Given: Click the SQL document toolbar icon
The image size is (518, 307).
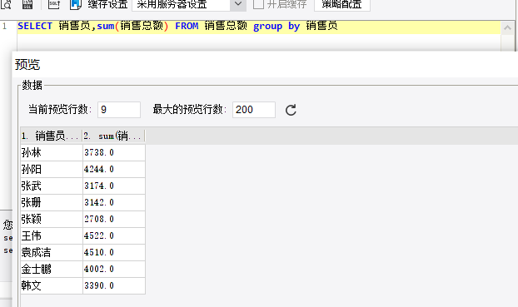Looking at the screenshot, I should tap(27, 4).
